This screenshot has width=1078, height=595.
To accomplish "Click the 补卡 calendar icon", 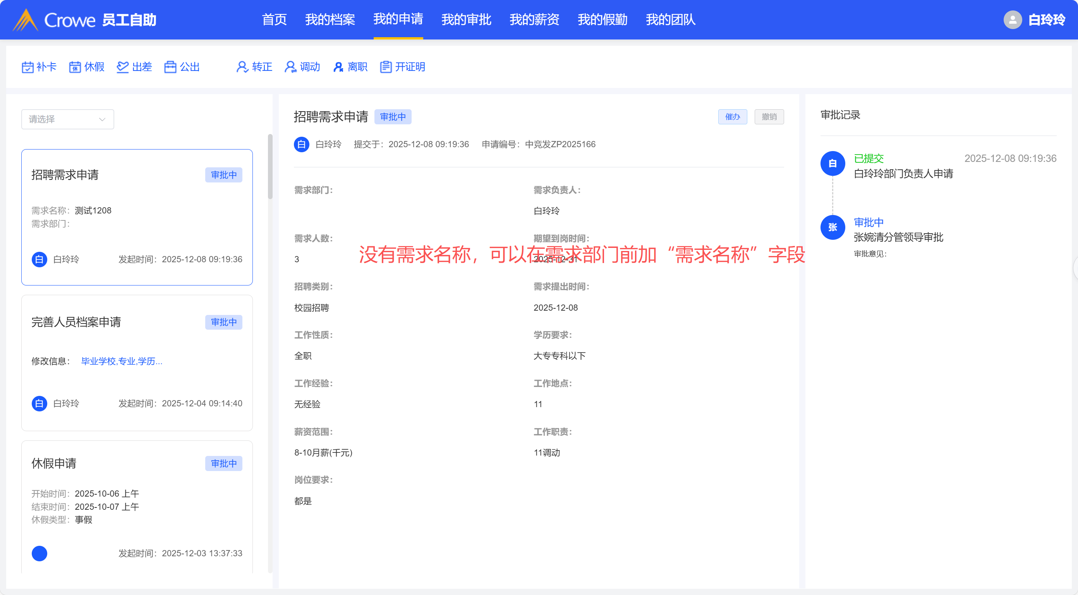I will [x=27, y=67].
